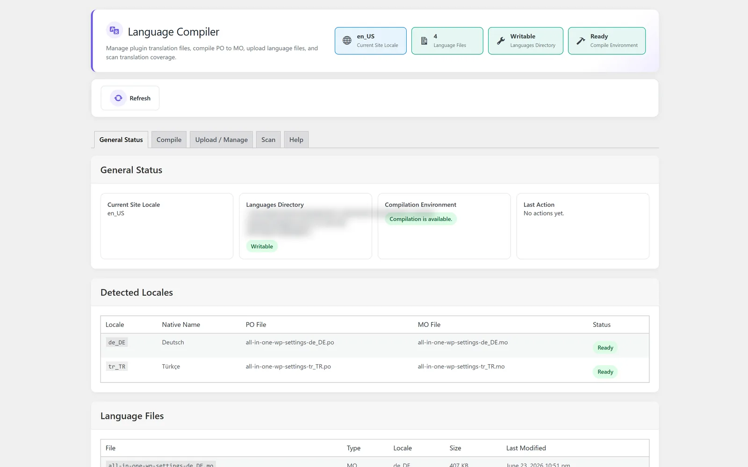This screenshot has width=748, height=467.
Task: Switch to the Scan tab
Action: 268,140
